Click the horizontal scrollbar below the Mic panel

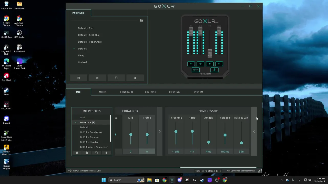[x=218, y=167]
